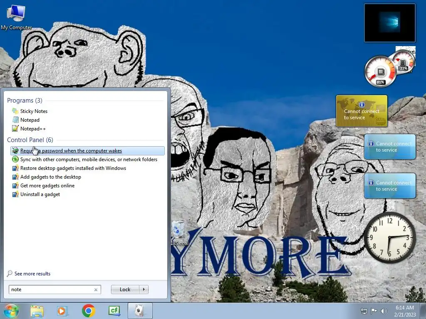This screenshot has width=426, height=319.
Task: Click icon beside 'Get more gadgets online'
Action: coord(15,186)
